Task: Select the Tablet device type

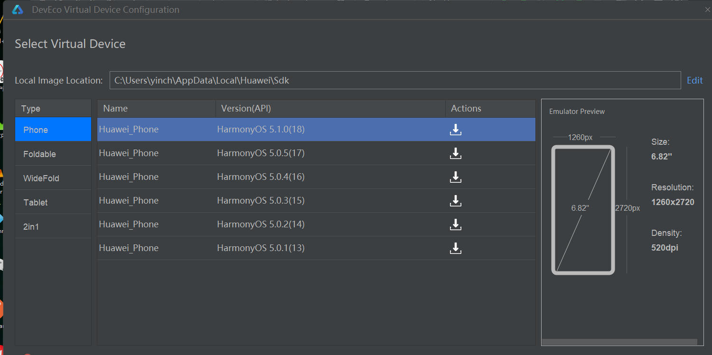Action: [x=53, y=202]
